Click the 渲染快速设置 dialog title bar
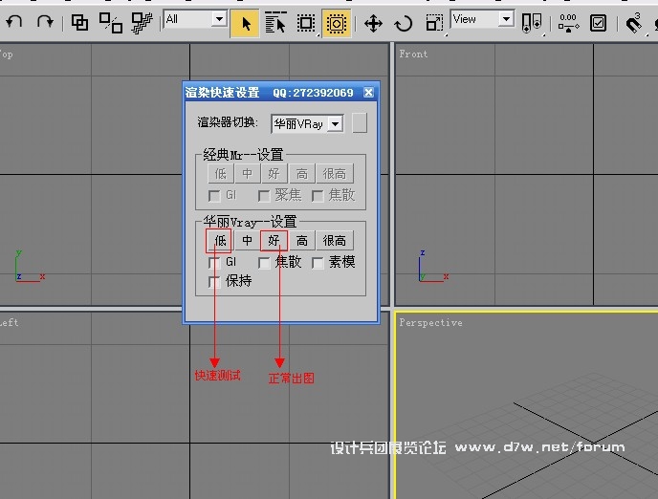 (x=281, y=93)
